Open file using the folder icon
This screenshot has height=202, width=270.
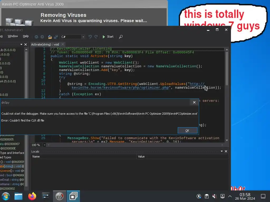(50, 37)
